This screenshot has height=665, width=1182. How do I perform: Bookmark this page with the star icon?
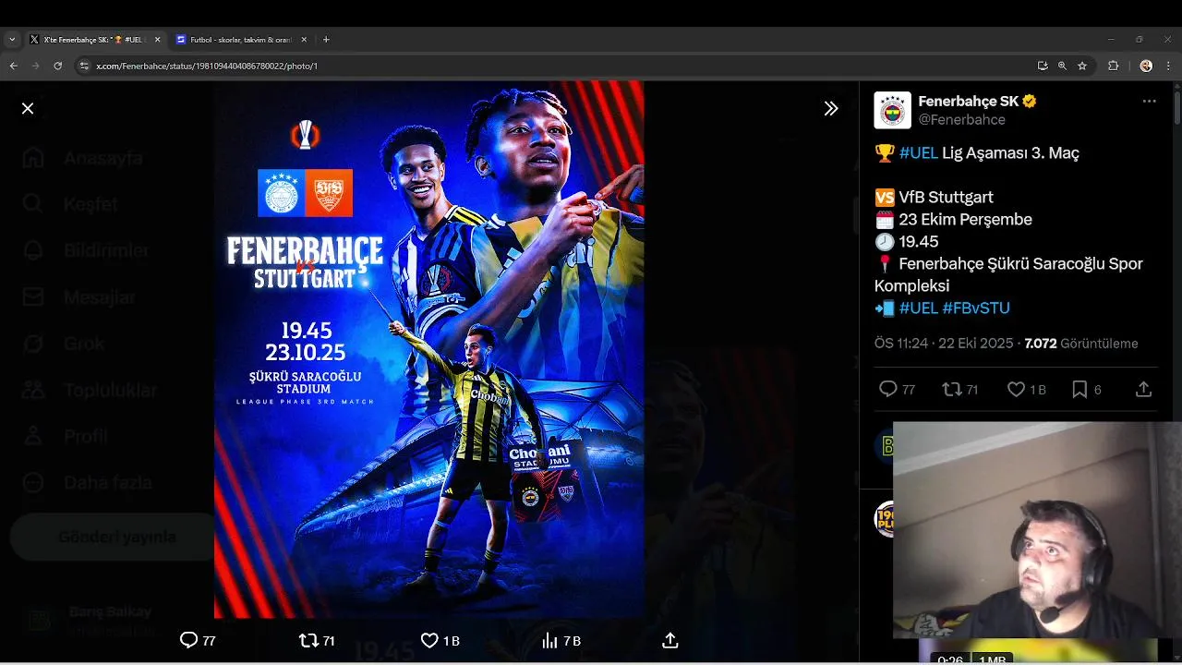(x=1082, y=66)
